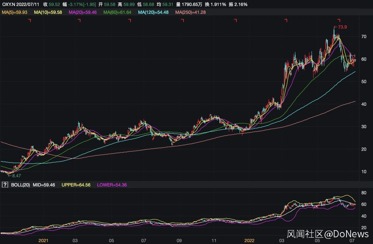Click the red marker above the 73.9 peak
The height and width of the screenshot is (244, 373).
339,20
